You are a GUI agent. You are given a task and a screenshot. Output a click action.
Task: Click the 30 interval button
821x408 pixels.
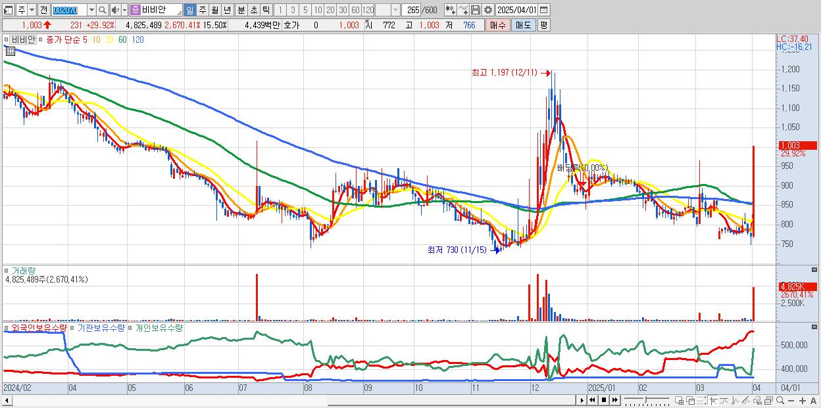point(343,10)
